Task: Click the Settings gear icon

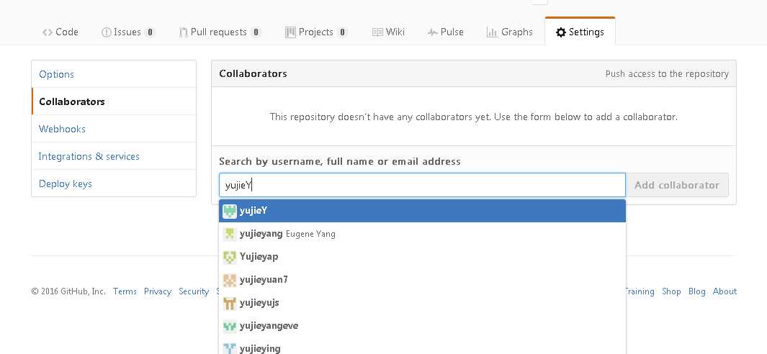Action: pyautogui.click(x=561, y=32)
